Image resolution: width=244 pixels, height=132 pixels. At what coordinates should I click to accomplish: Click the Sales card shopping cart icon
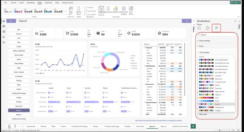click(x=67, y=33)
